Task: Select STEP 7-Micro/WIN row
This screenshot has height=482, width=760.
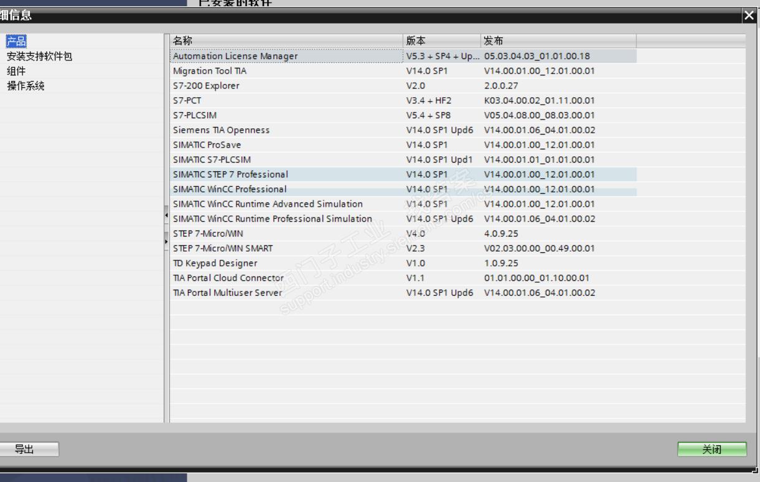Action: click(x=403, y=234)
